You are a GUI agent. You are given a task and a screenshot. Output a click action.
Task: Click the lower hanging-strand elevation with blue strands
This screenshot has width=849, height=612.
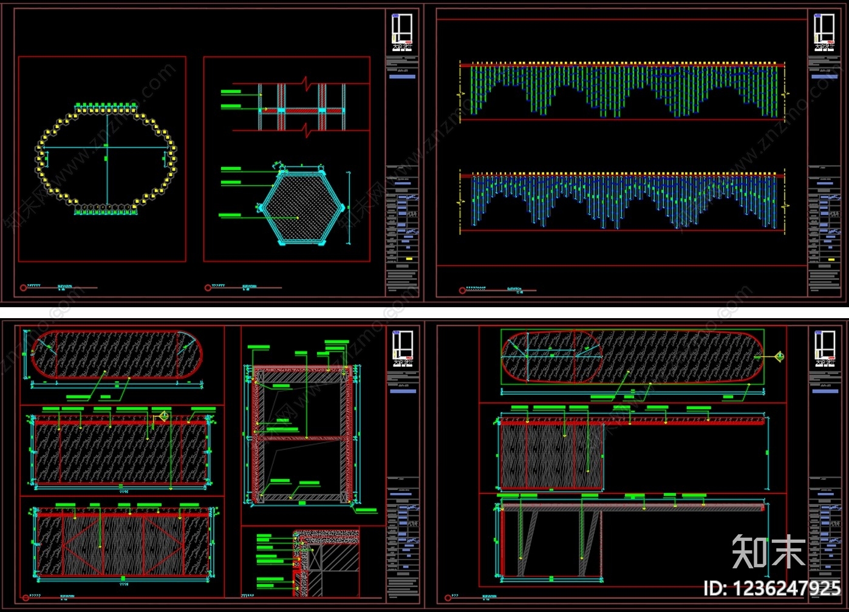622,201
